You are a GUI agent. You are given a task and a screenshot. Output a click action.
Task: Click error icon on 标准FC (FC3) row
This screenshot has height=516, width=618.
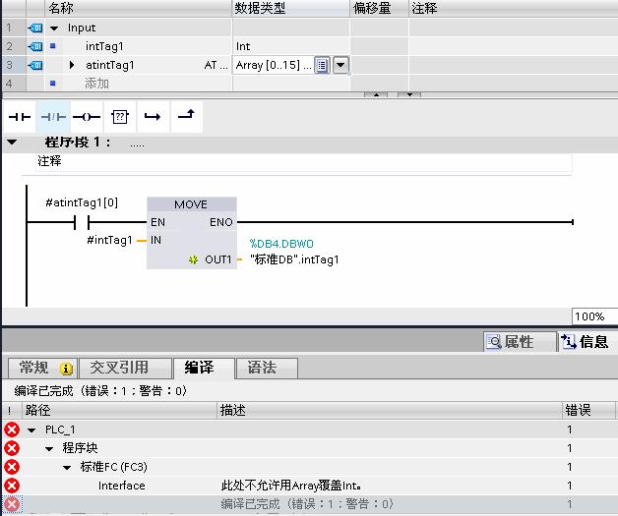coord(12,467)
